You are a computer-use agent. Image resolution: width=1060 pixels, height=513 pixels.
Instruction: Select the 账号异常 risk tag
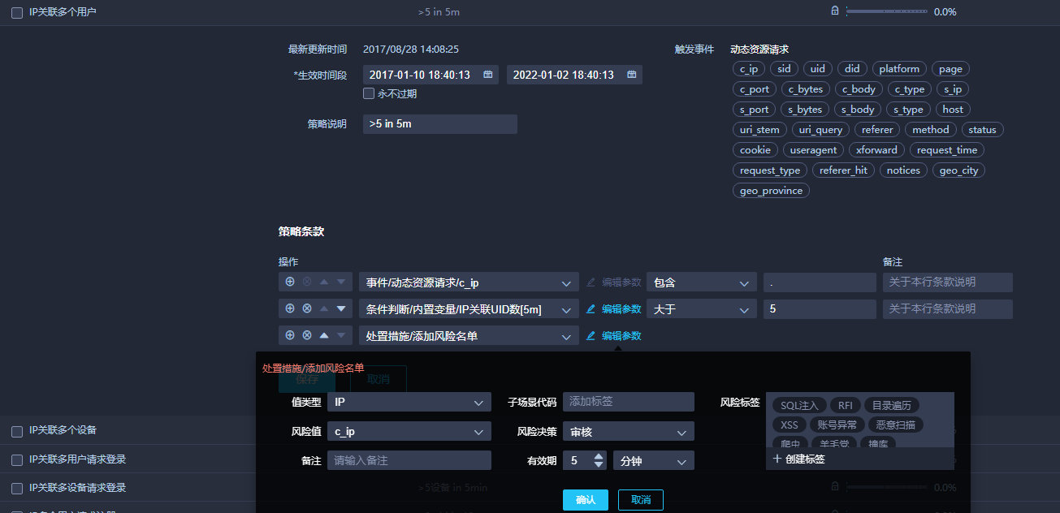[837, 425]
